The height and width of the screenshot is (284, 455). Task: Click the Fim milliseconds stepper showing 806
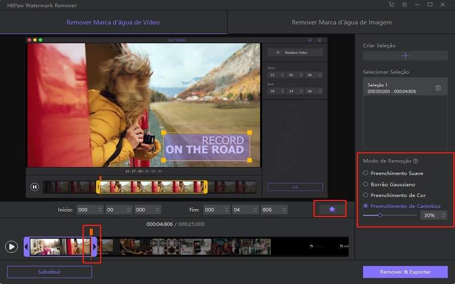coord(274,210)
